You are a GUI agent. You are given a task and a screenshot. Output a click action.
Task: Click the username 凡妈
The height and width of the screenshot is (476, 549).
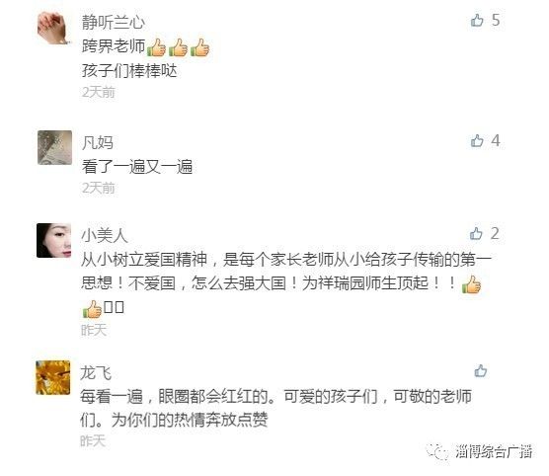98,143
